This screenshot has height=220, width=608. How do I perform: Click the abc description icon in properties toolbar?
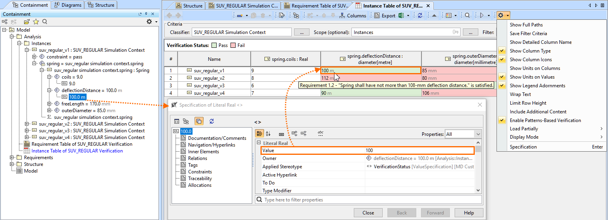(x=321, y=134)
